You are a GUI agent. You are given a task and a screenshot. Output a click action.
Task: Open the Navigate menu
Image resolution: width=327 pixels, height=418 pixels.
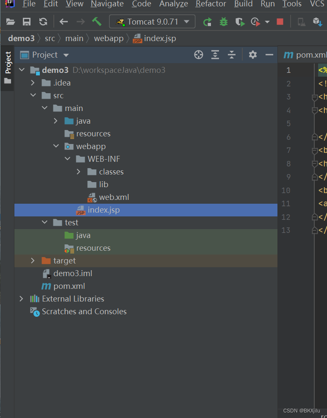tap(107, 5)
